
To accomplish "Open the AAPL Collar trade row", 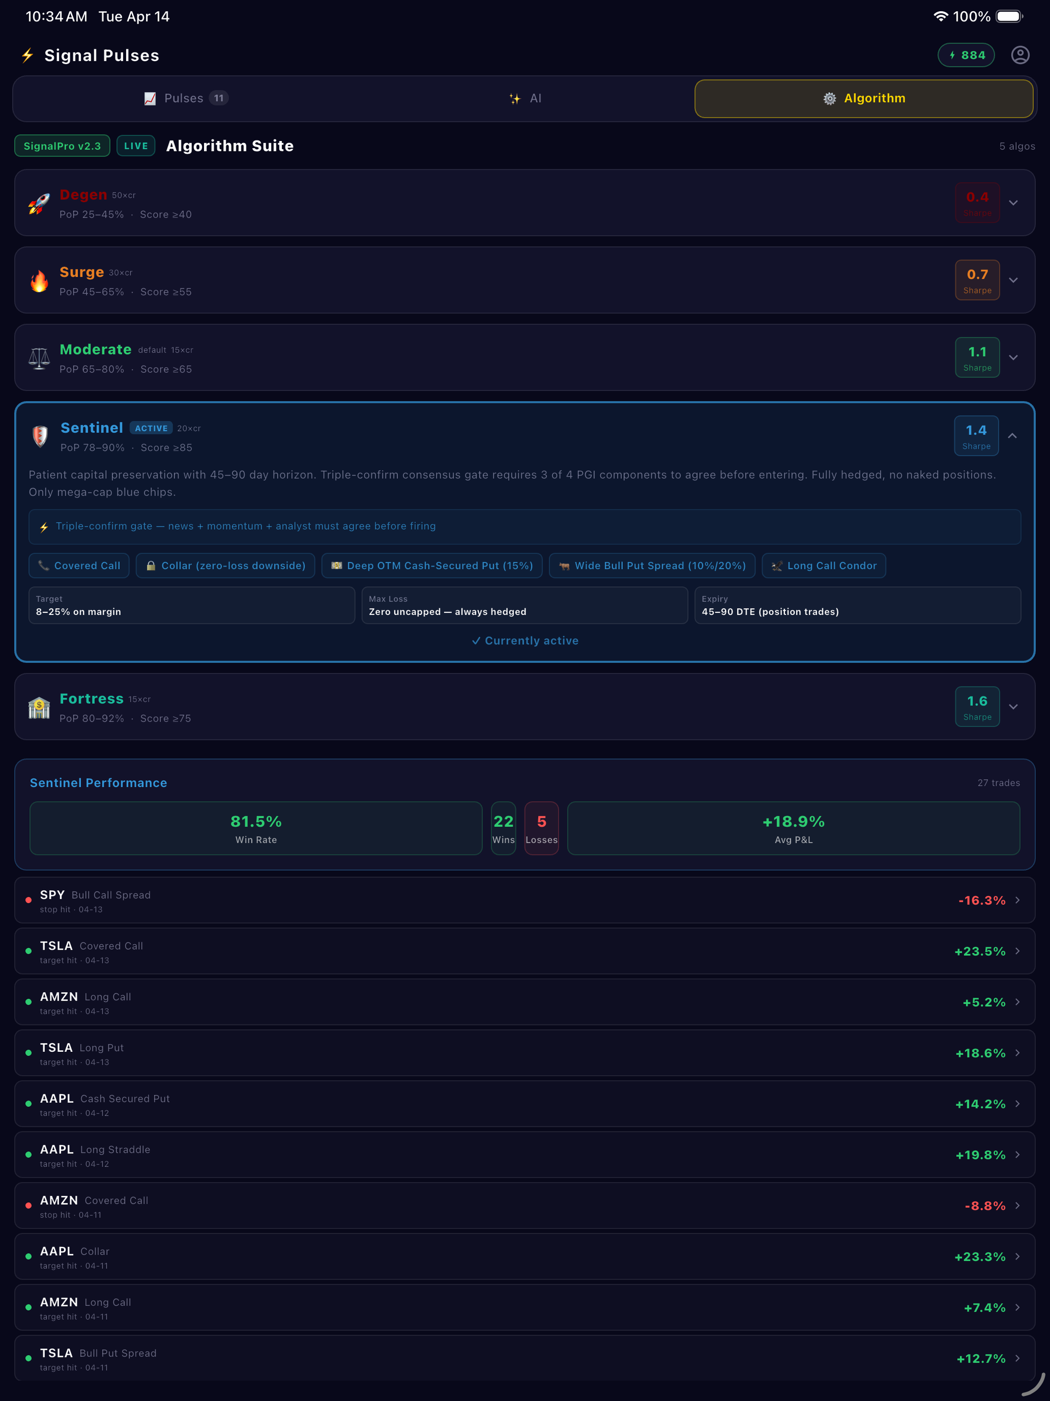I will click(x=525, y=1256).
